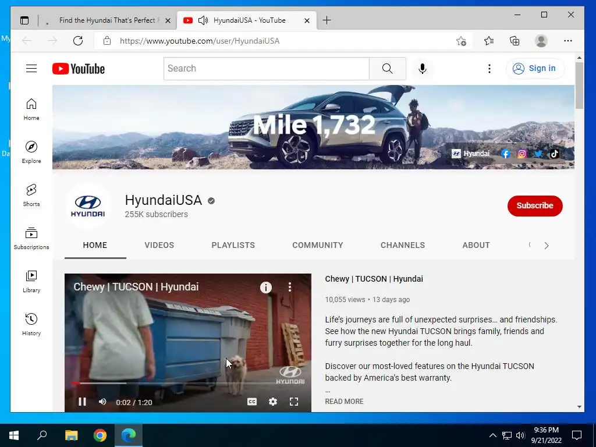Open Google Chrome from taskbar
Viewport: 596px width, 447px height.
(100, 435)
